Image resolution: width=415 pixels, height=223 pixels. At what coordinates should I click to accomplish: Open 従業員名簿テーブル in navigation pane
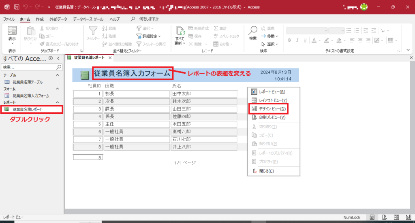click(x=28, y=82)
